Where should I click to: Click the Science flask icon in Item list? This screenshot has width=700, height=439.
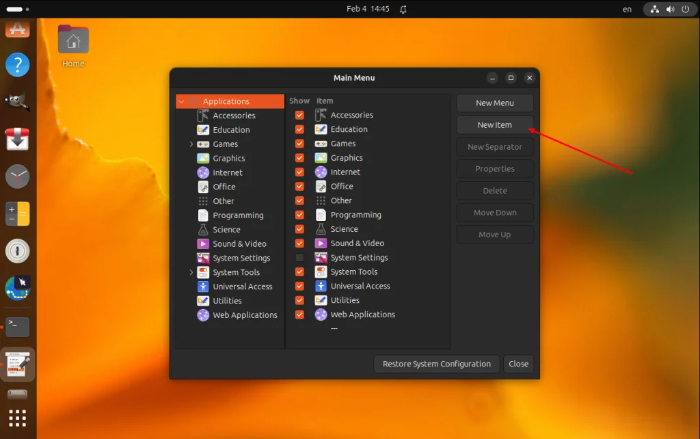pos(321,229)
